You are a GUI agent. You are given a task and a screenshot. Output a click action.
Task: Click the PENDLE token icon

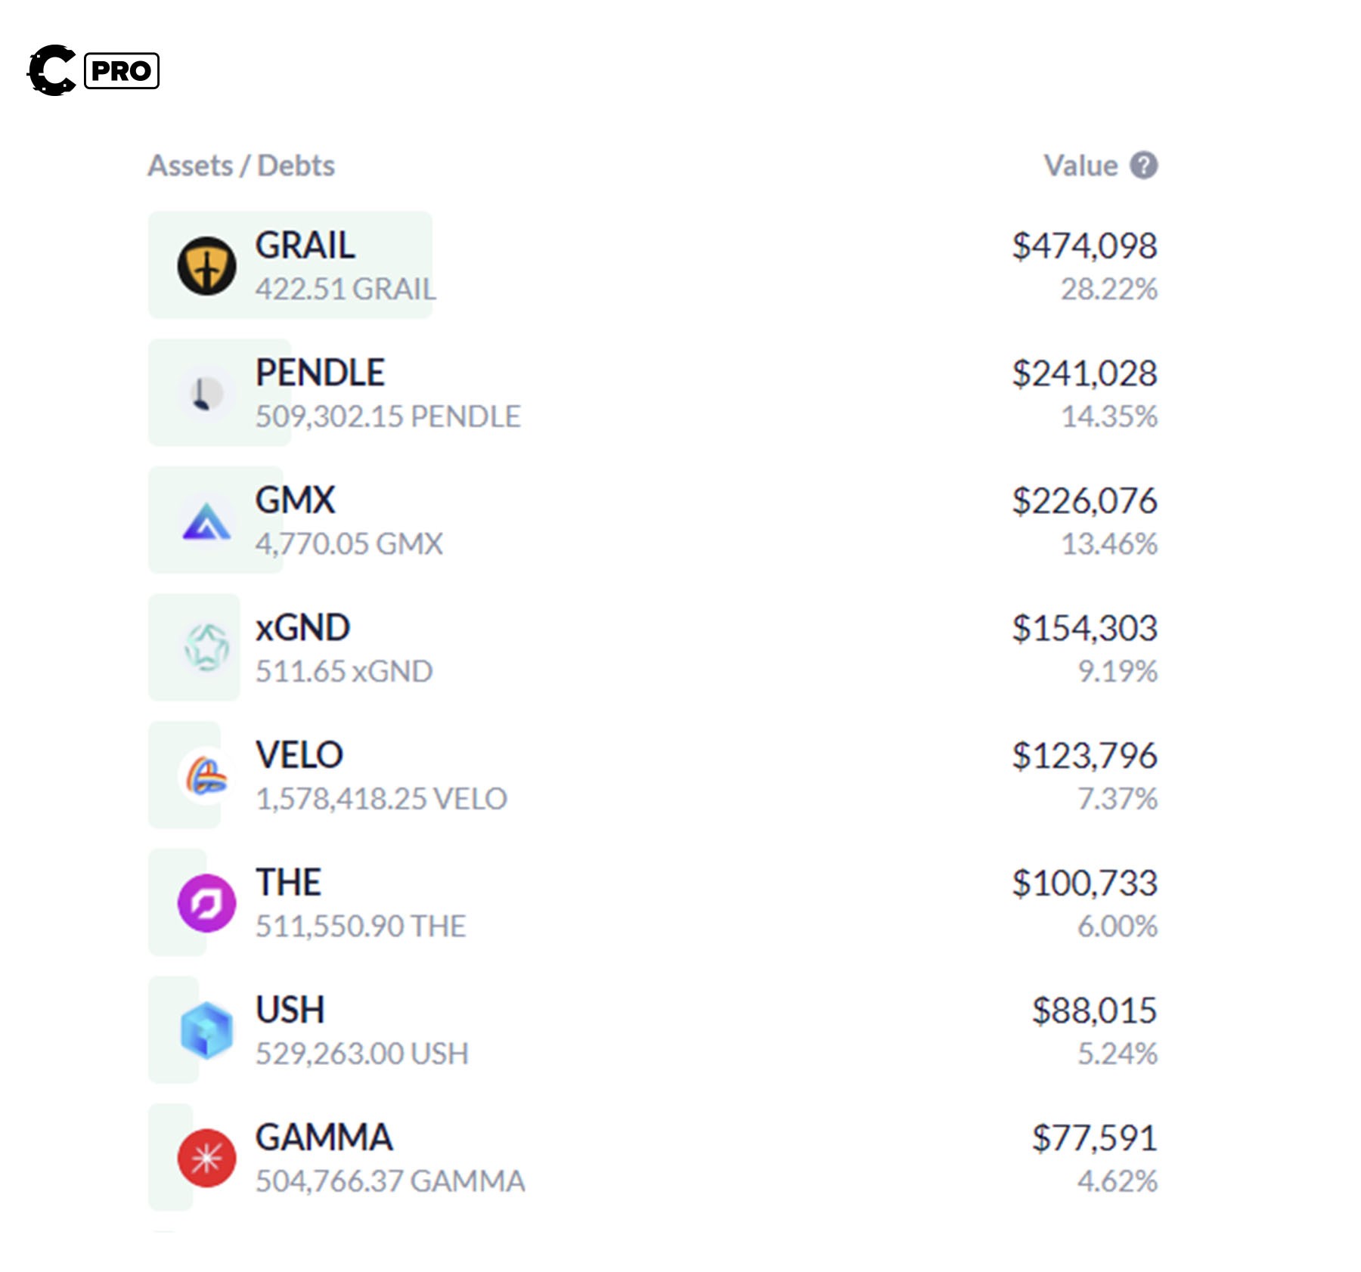coord(205,393)
